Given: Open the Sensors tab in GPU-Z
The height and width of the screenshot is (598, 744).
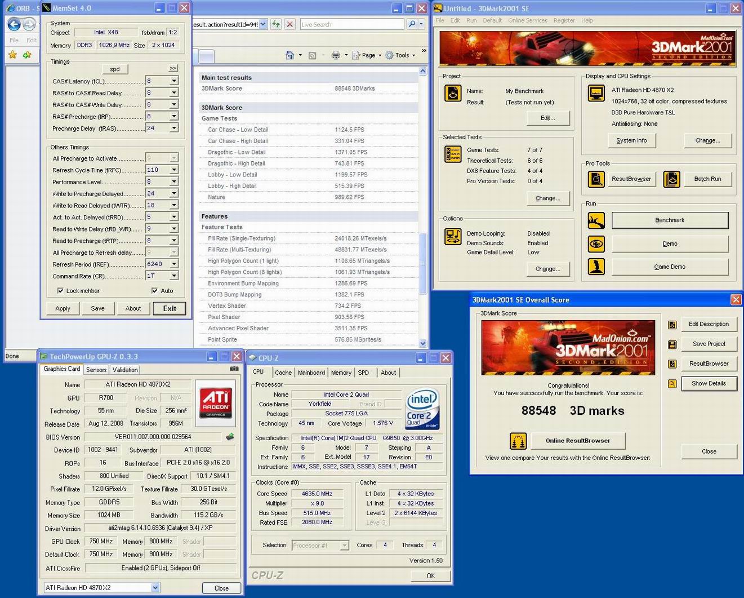Looking at the screenshot, I should point(96,370).
